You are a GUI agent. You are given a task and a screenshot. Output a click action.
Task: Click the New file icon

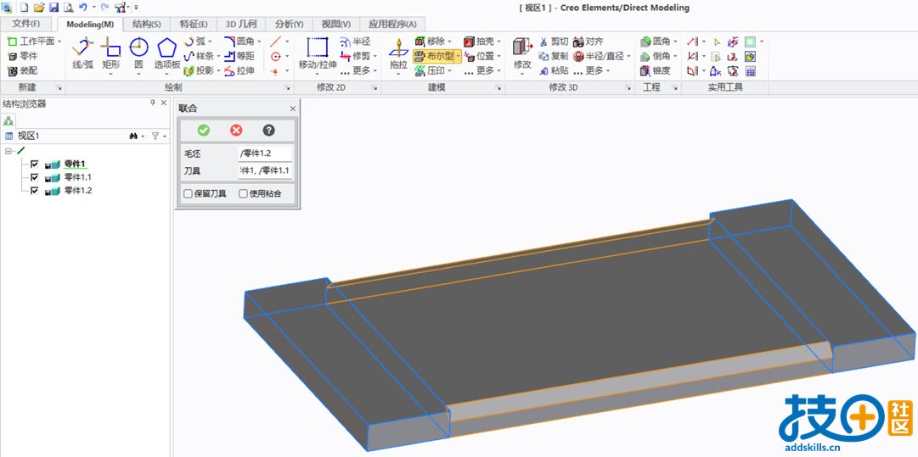(x=24, y=8)
